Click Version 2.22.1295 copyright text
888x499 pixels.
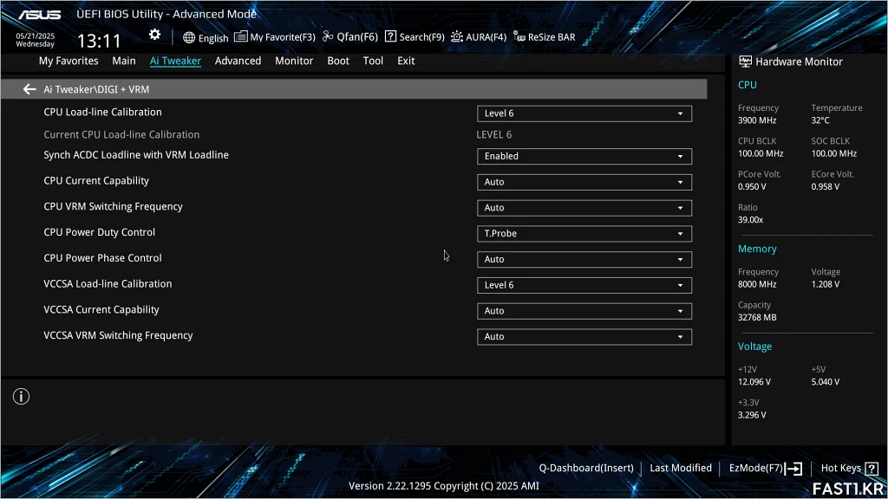pyautogui.click(x=443, y=486)
